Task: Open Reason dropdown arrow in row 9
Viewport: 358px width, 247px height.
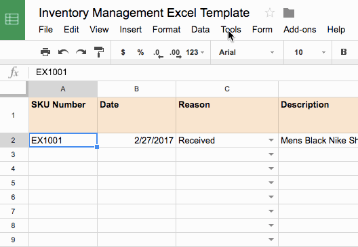Action: click(x=271, y=240)
